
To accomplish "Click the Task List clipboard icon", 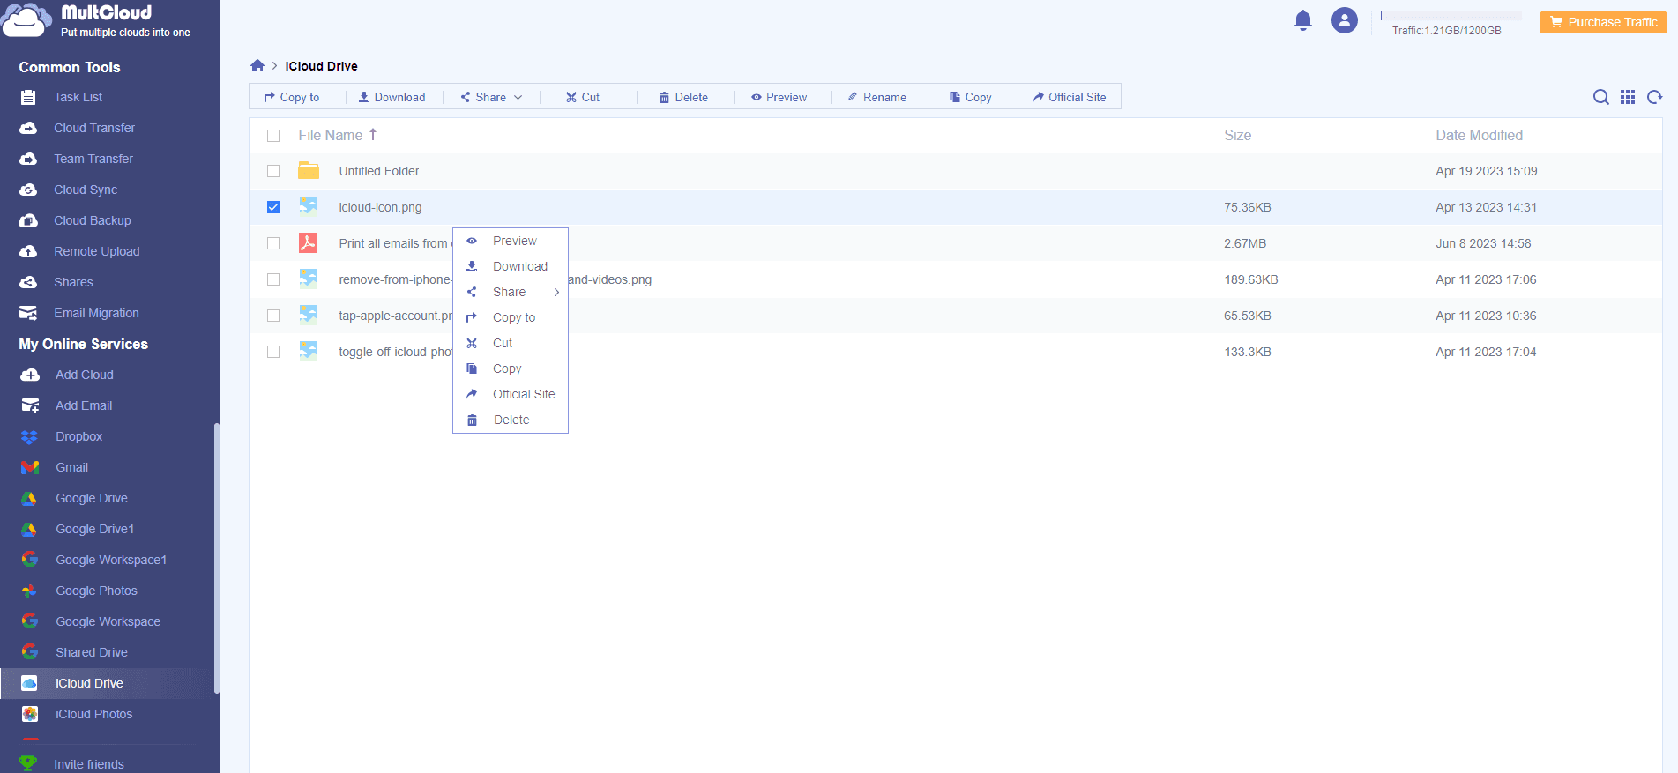I will click(x=28, y=97).
